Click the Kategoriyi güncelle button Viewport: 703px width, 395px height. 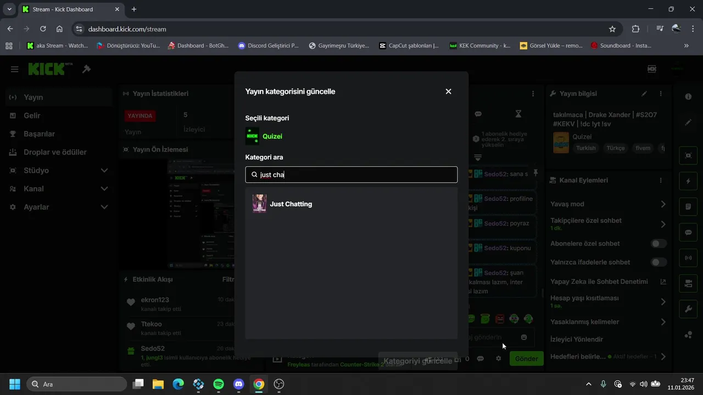click(x=418, y=361)
